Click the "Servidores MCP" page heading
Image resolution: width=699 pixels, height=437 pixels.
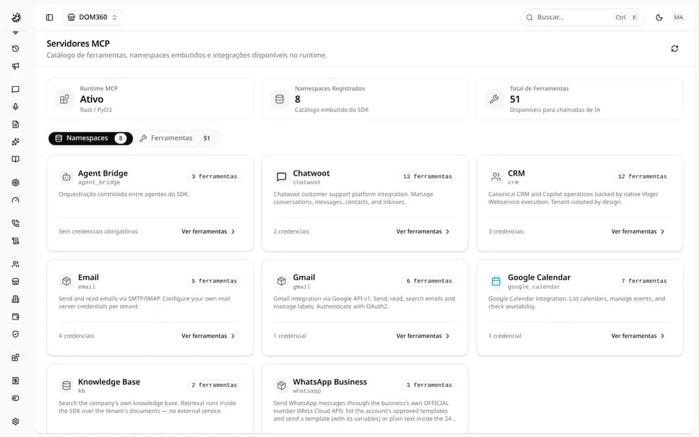click(x=78, y=44)
